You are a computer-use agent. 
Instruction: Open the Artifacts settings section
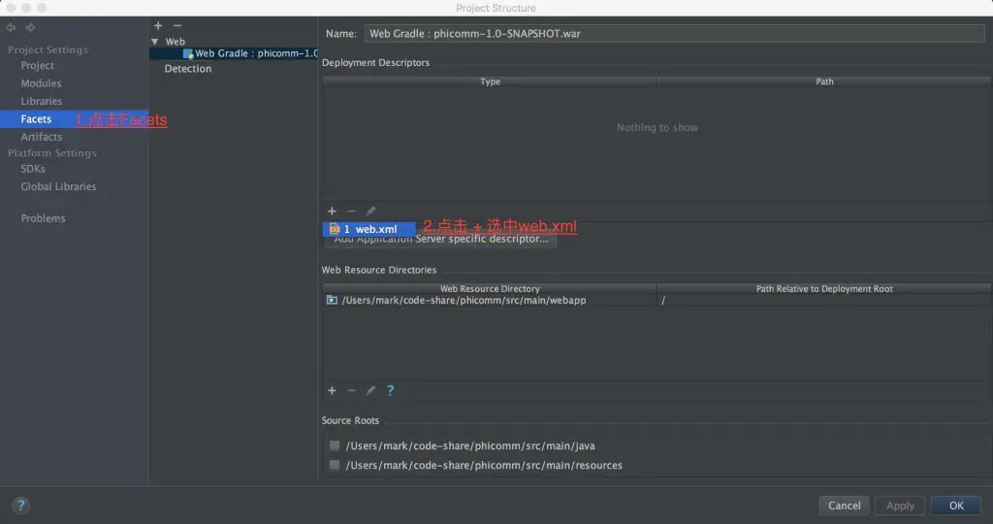click(41, 137)
